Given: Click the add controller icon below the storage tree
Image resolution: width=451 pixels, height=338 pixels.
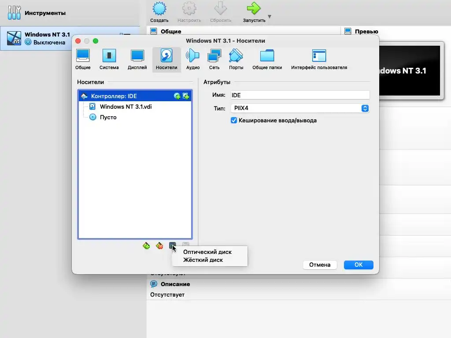Looking at the screenshot, I should point(146,246).
